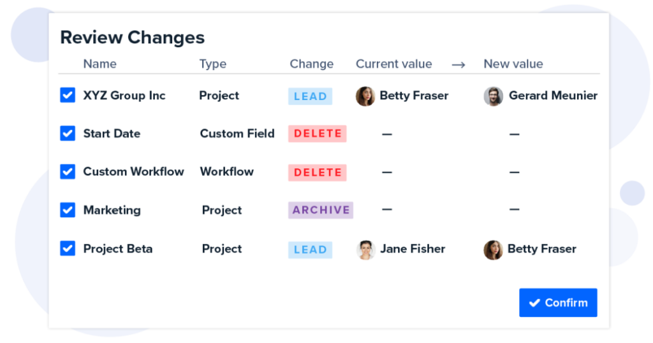Deselect the Custom Workflow checkbox

pos(68,171)
